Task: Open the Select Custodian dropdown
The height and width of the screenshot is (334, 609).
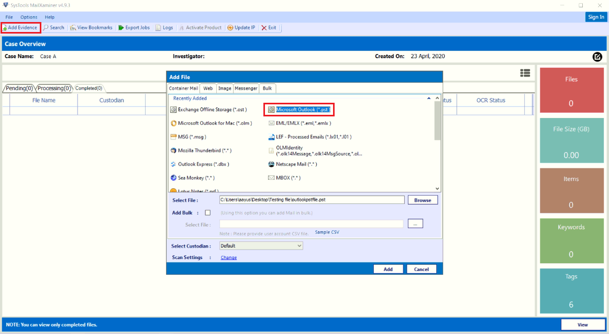Action: point(261,246)
